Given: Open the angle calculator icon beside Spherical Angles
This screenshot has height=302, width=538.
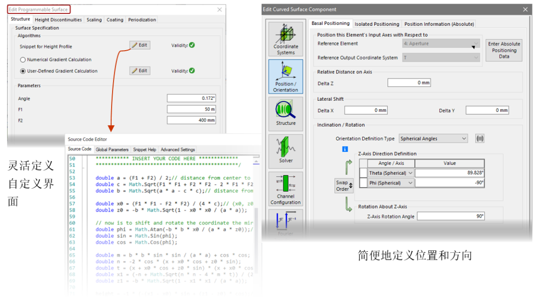Looking at the screenshot, I should pos(480,139).
